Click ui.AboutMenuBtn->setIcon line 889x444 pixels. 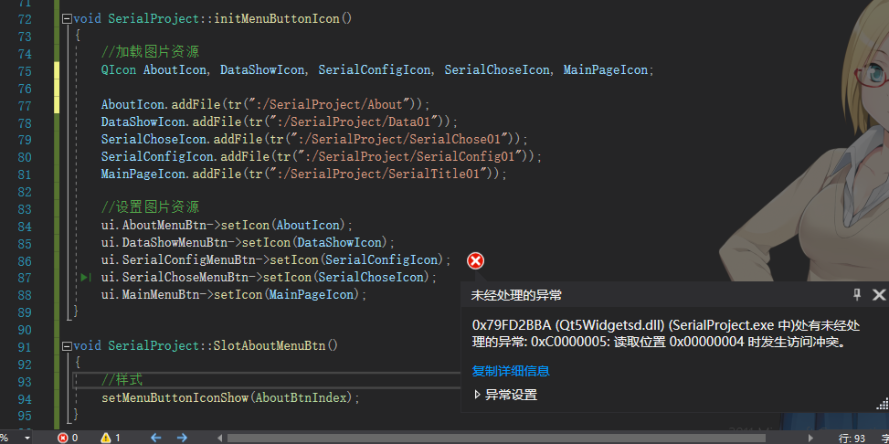click(228, 225)
